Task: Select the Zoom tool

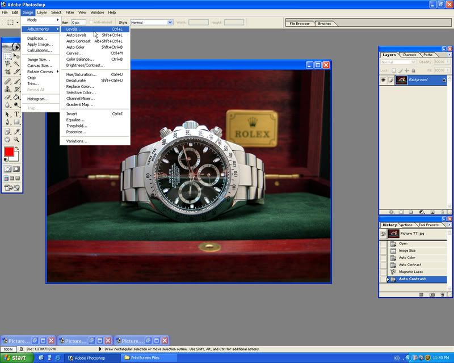Action: tap(16, 139)
